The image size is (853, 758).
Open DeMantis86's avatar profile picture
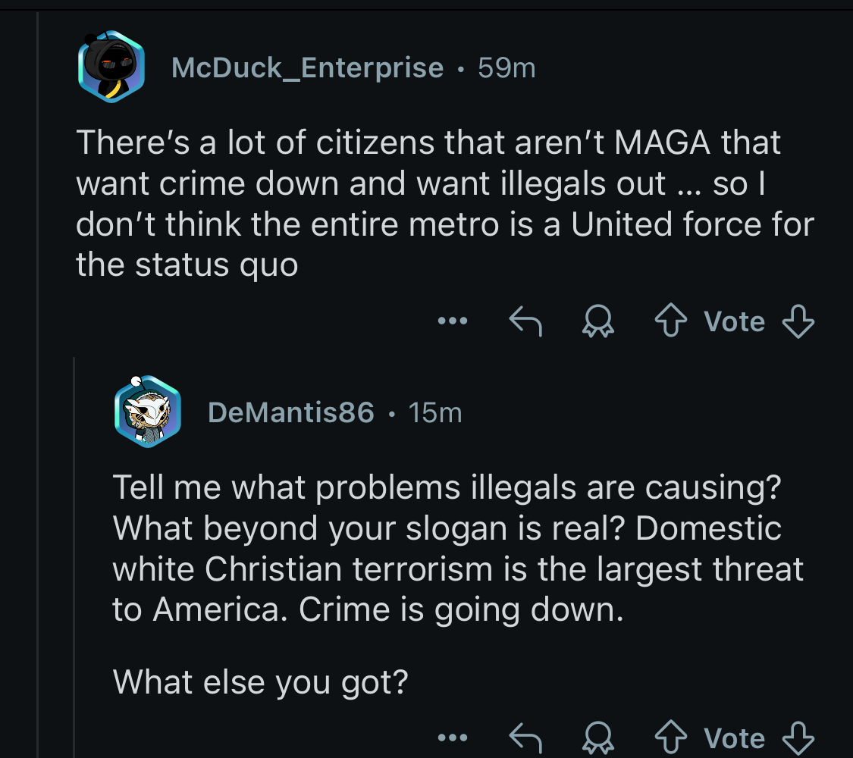click(147, 412)
